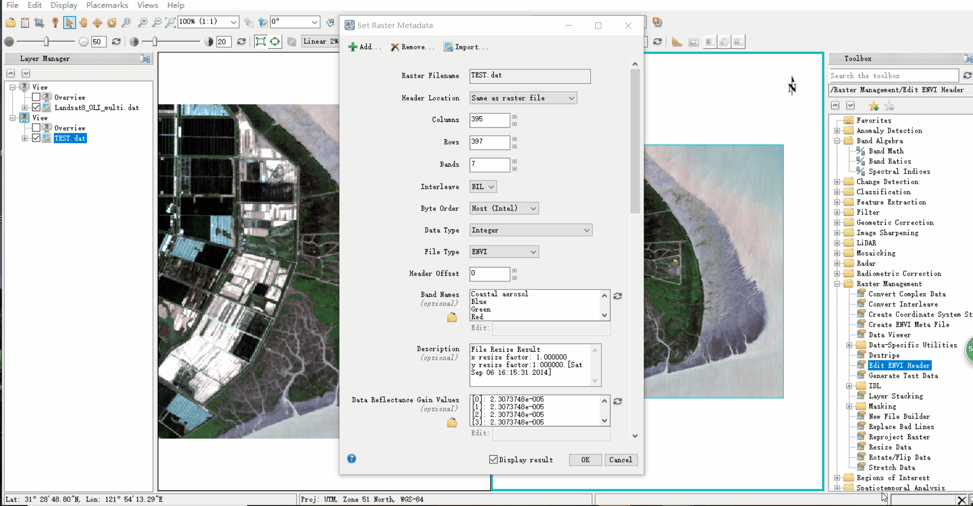Click the Swipe view icon
This screenshot has width=973, height=506.
[739, 42]
